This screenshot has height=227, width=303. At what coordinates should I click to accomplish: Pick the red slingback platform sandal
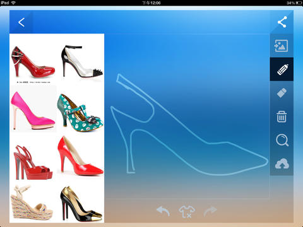pyautogui.click(x=33, y=163)
